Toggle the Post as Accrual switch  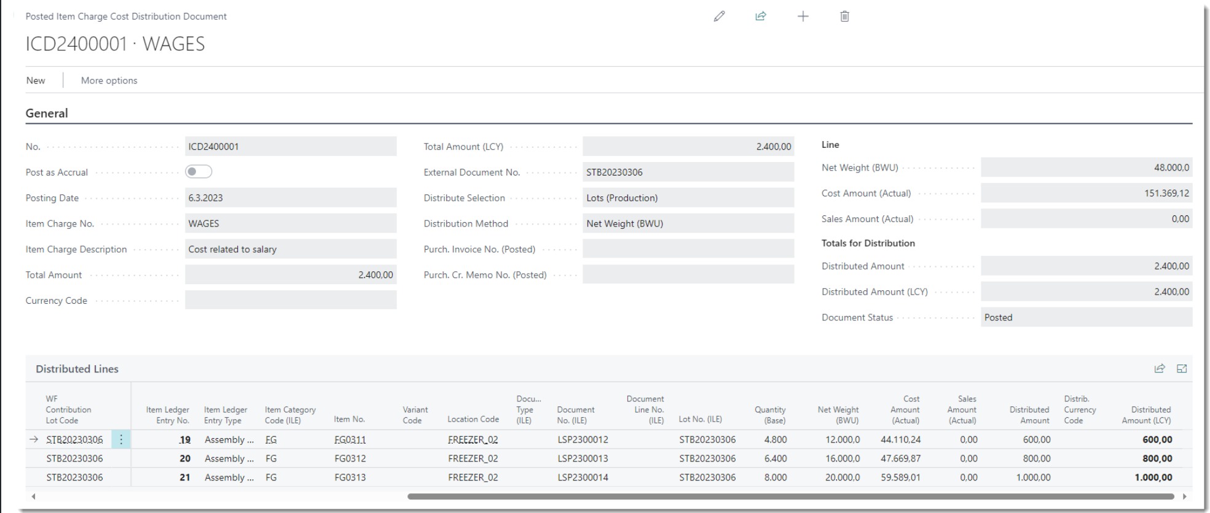point(198,172)
